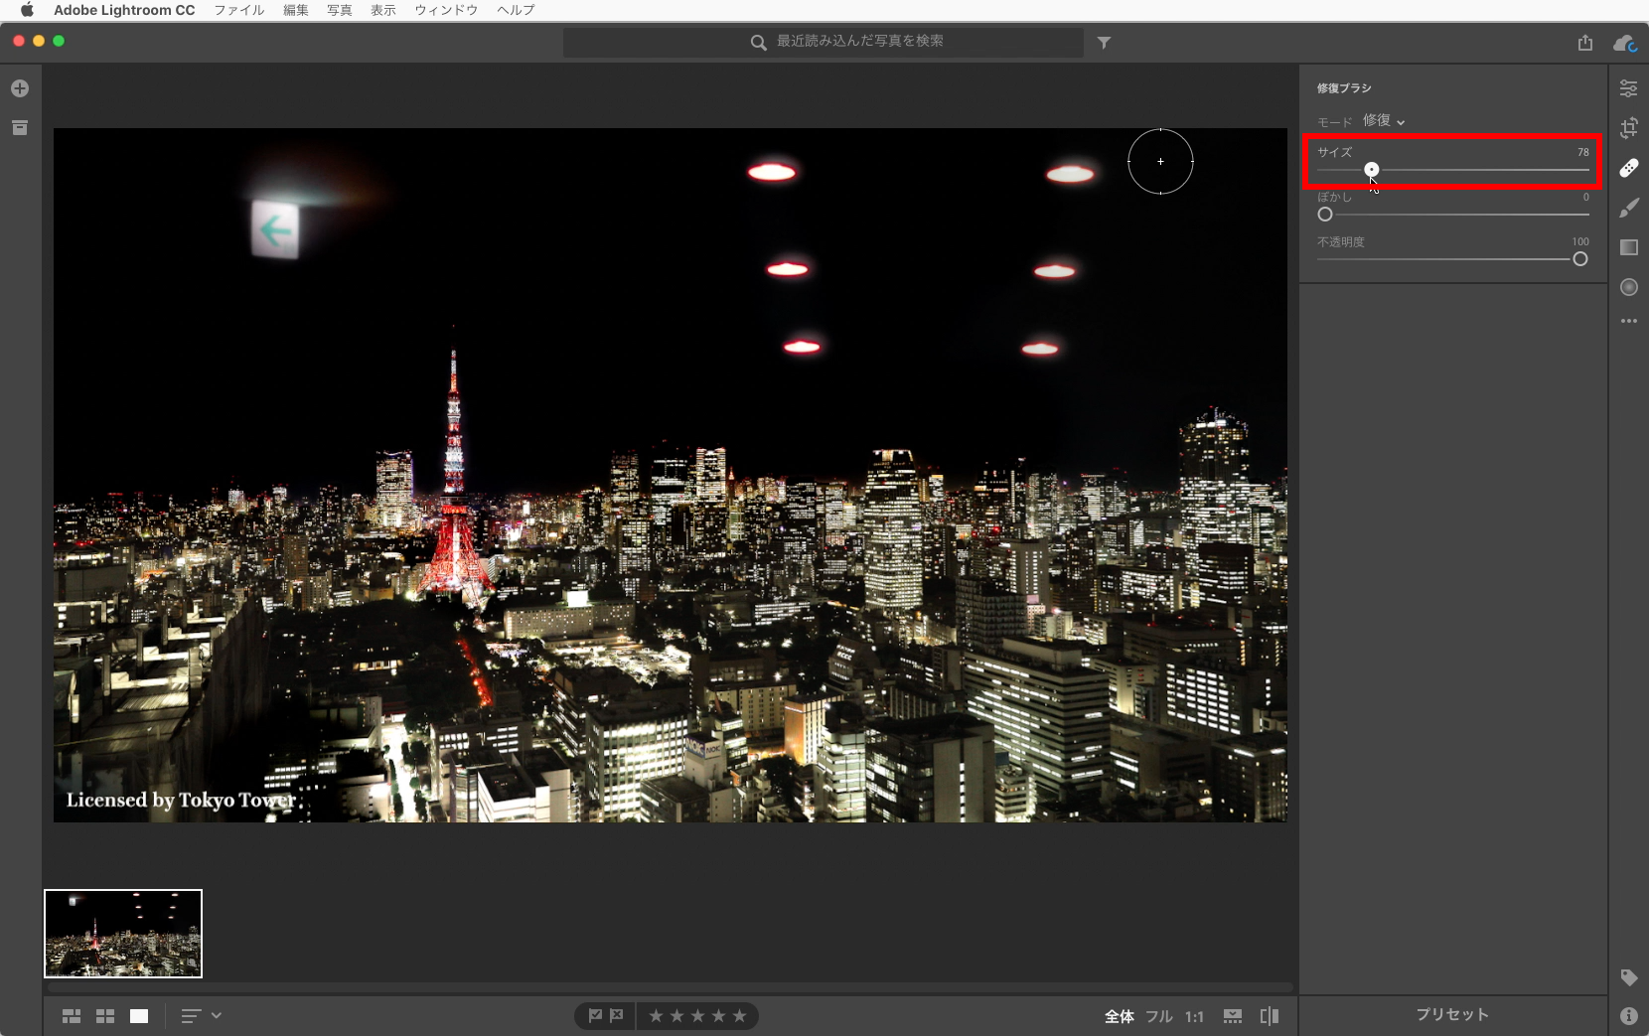Open the Apple menu
The image size is (1649, 1036).
(27, 10)
